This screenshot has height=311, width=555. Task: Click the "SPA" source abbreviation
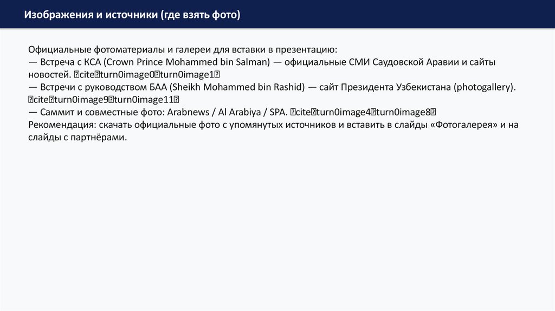[278, 112]
